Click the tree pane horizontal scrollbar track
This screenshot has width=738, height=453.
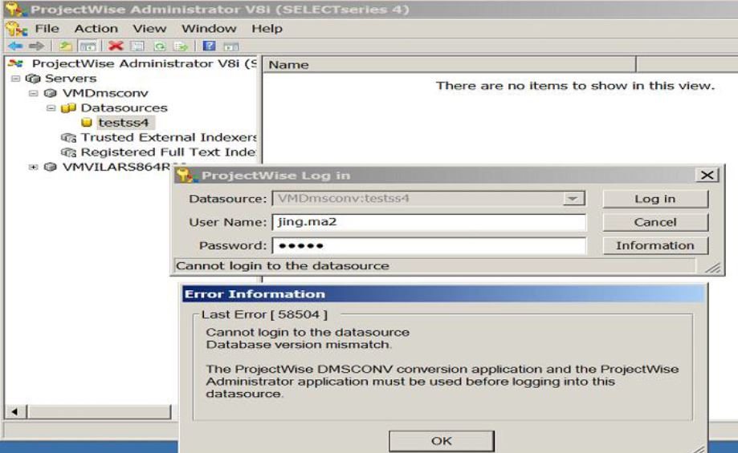click(99, 412)
